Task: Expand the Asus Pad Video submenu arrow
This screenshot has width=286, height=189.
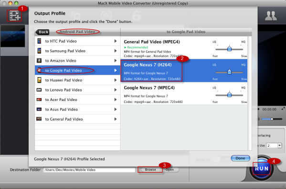Action: pyautogui.click(x=116, y=109)
